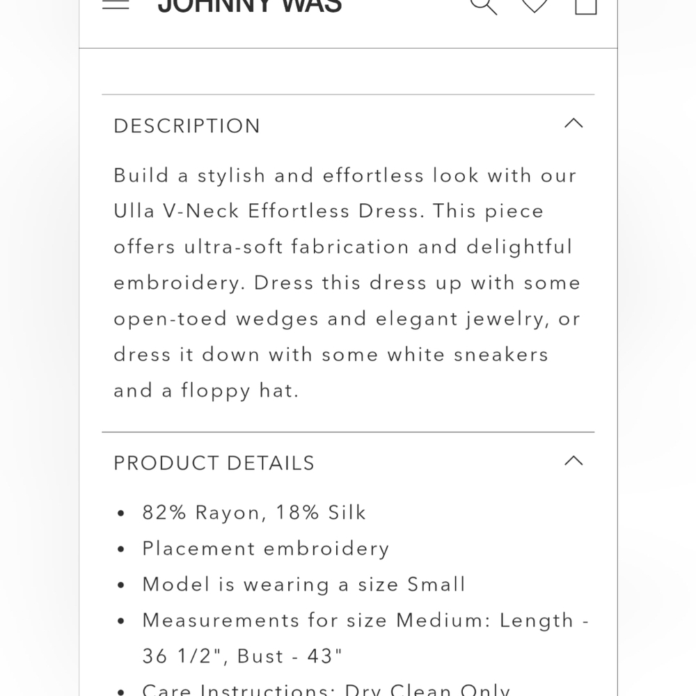The width and height of the screenshot is (696, 696).
Task: Select the 82% Rayon, 18% Silk bullet
Action: [254, 513]
